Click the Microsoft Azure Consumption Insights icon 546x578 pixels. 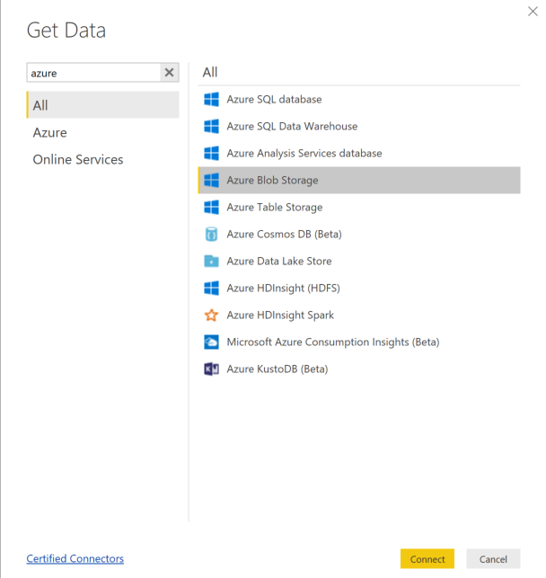coord(212,342)
